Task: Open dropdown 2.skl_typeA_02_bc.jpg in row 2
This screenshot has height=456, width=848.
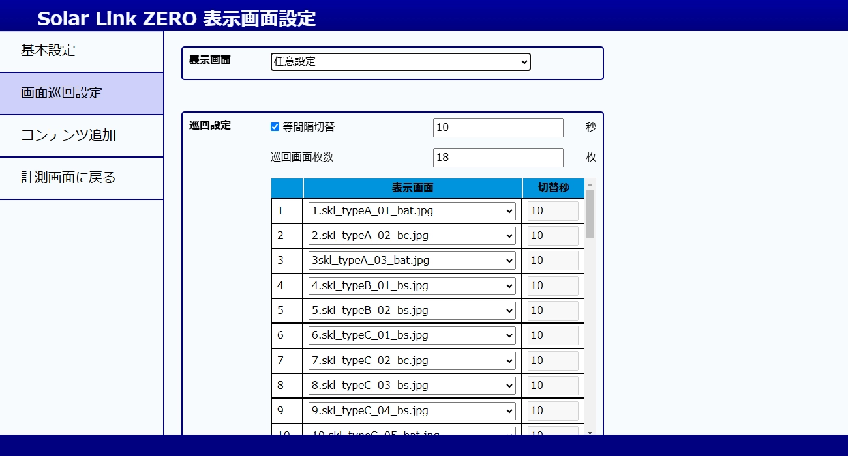Action: click(x=412, y=236)
